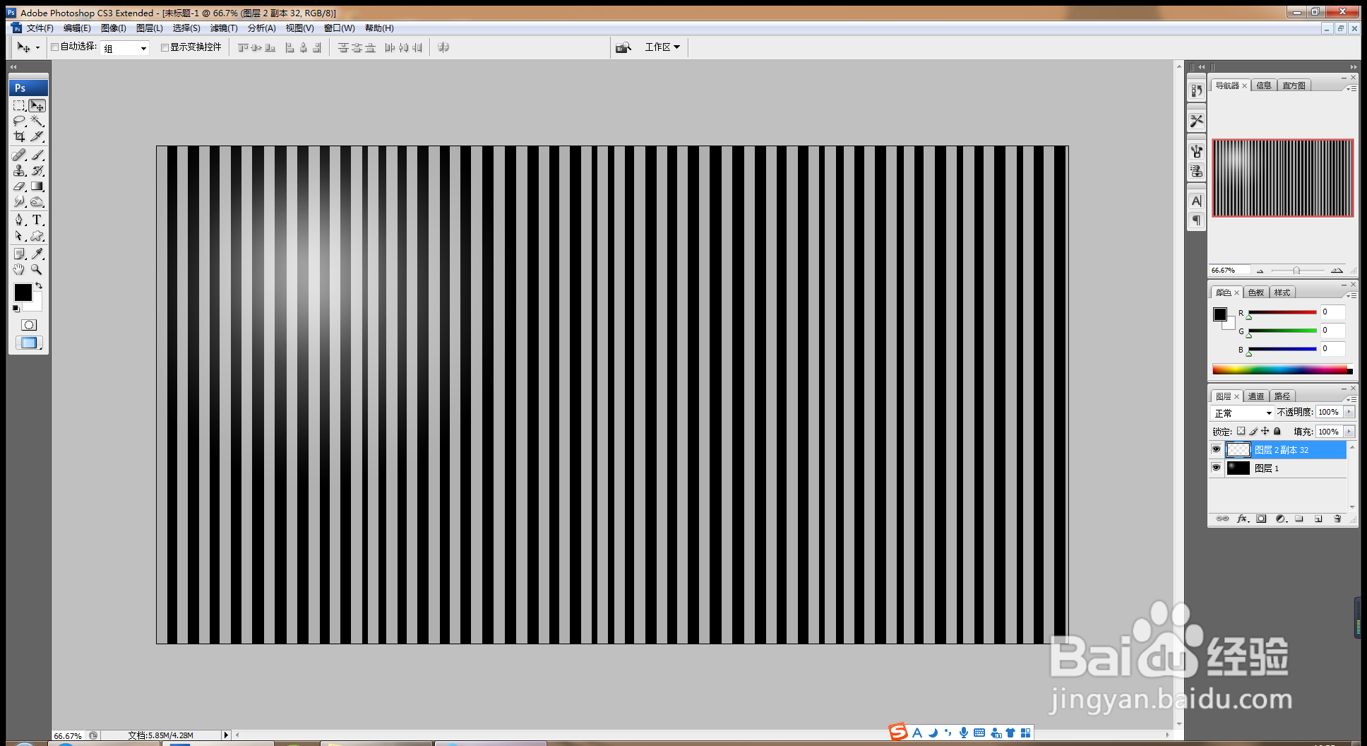
Task: Open the 组 auto-select dropdown
Action: (126, 48)
